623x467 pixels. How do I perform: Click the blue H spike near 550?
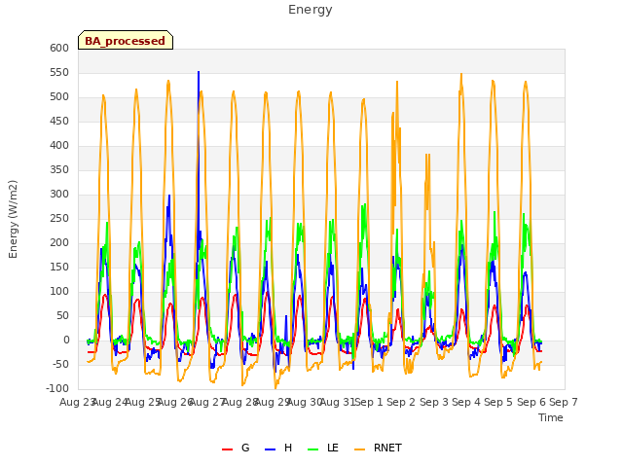click(x=199, y=73)
